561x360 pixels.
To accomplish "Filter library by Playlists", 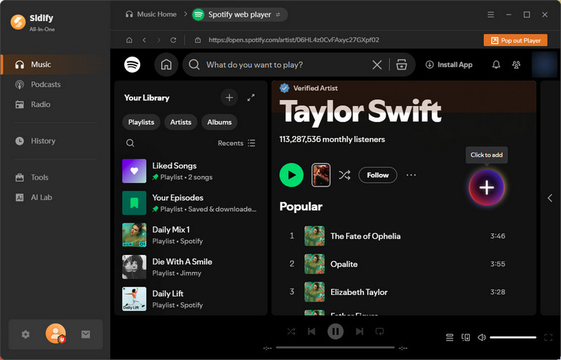I will [142, 123].
